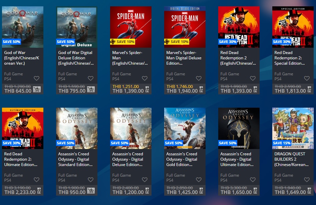316x205 pixels.
Task: Add God of War Digital Deluxe to cart
Action: [x=91, y=89]
